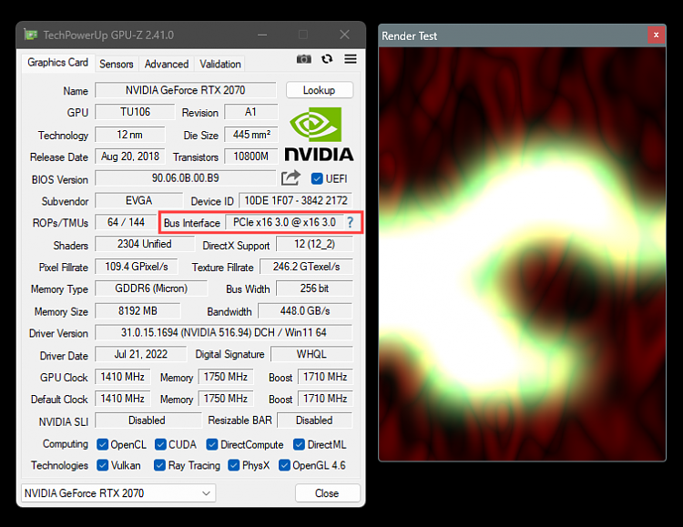Minimize the GPU-Z window
The image size is (683, 527).
tap(262, 35)
